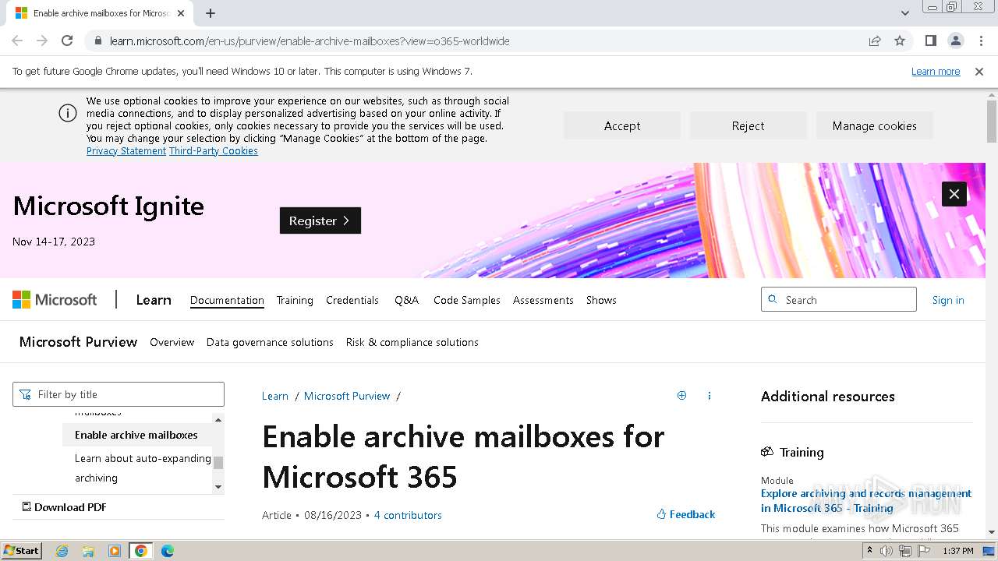
Task: Open the tab search chevron
Action: coord(904,13)
